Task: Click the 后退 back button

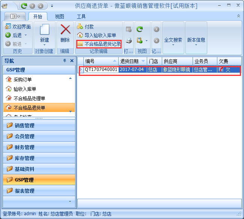Action: [14, 35]
